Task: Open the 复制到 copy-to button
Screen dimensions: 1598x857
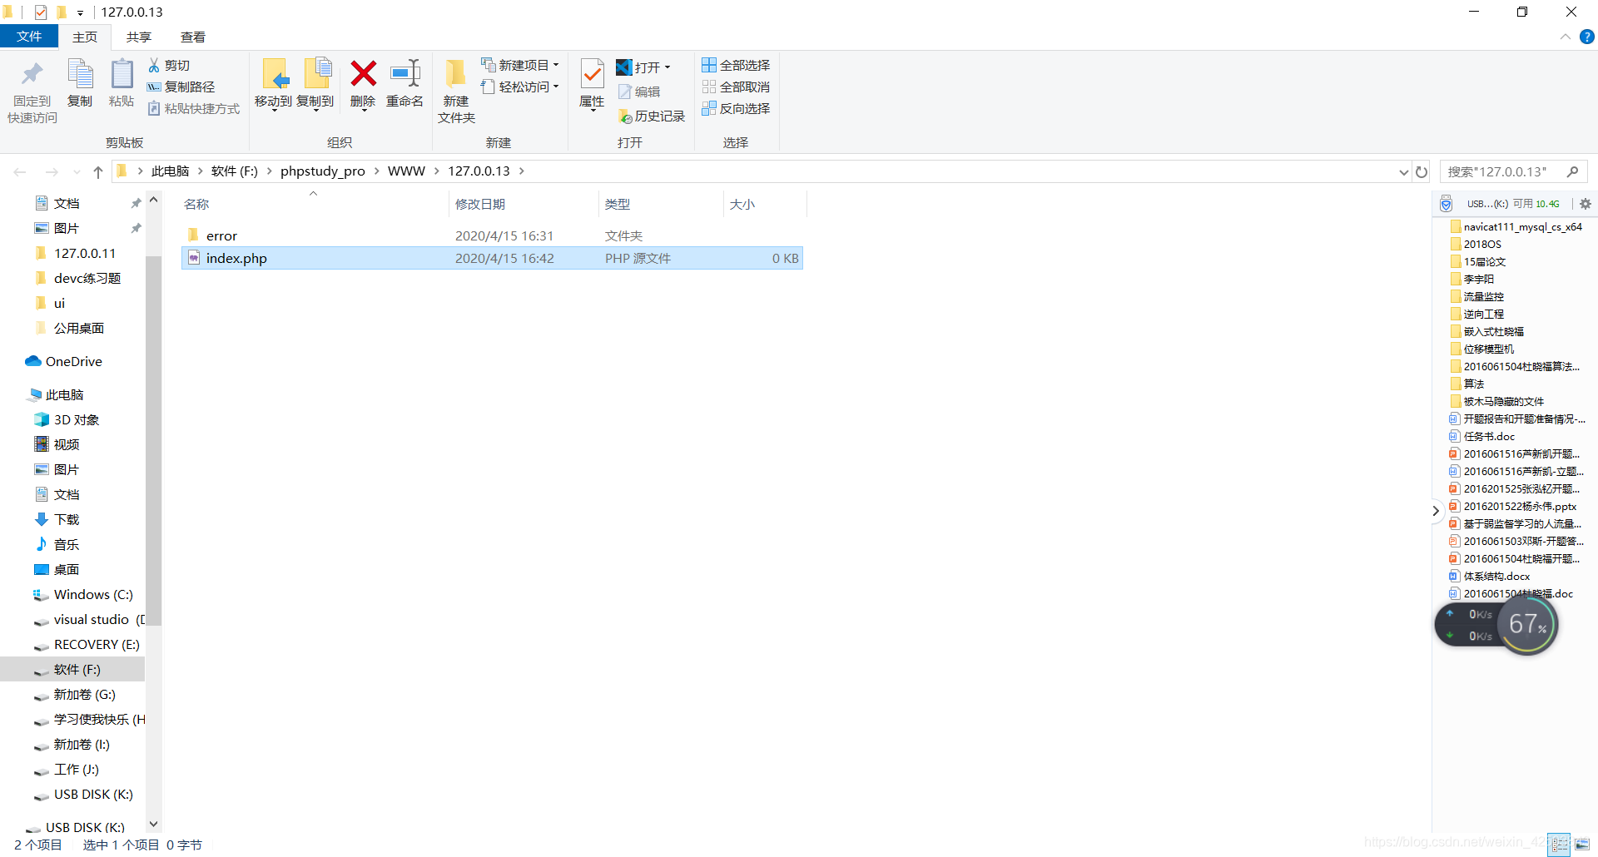Action: tap(315, 85)
